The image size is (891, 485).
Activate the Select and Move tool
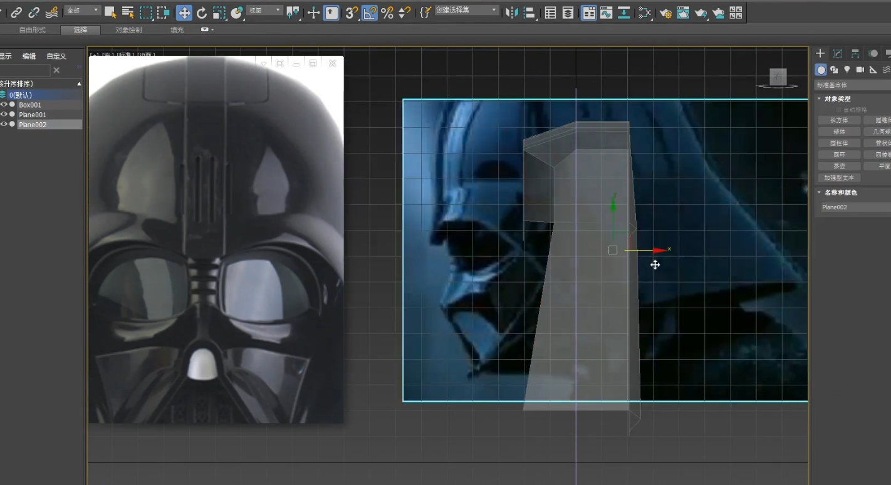coord(184,12)
